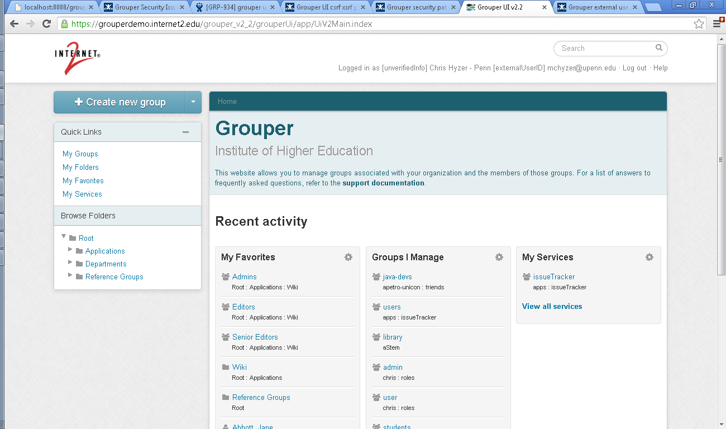Image resolution: width=726 pixels, height=429 pixels.
Task: Switch to the Grouper external users tab
Action: coord(598,7)
